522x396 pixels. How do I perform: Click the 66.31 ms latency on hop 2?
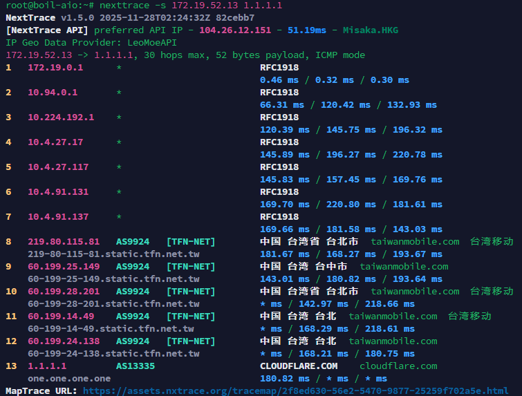point(282,105)
